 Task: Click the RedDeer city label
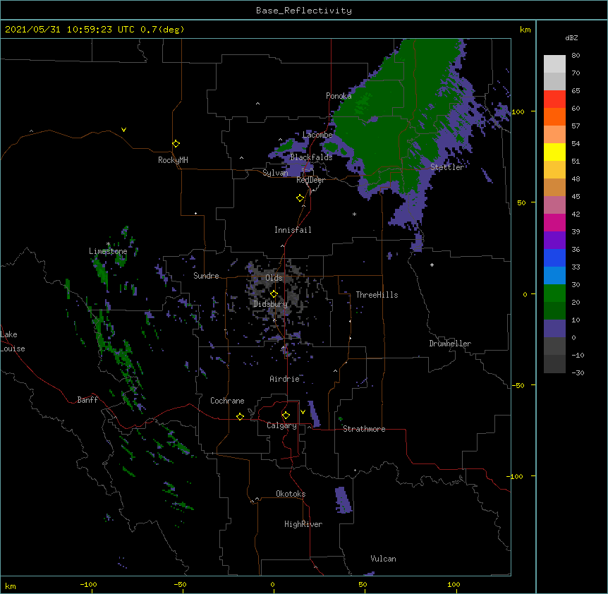click(x=310, y=180)
